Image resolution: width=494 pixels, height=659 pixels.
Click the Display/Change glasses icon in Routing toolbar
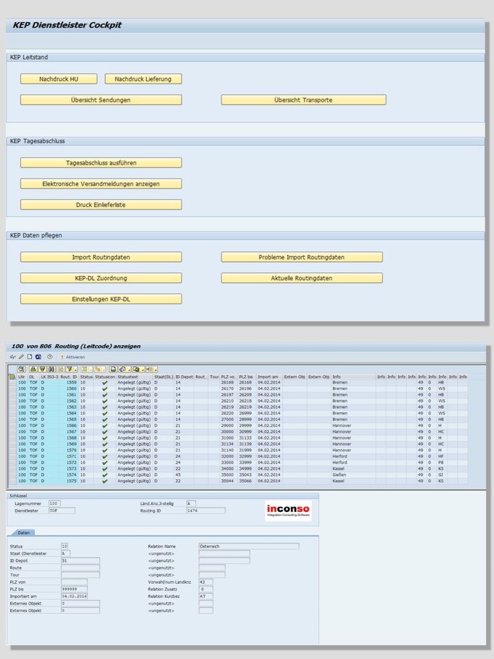pyautogui.click(x=13, y=357)
